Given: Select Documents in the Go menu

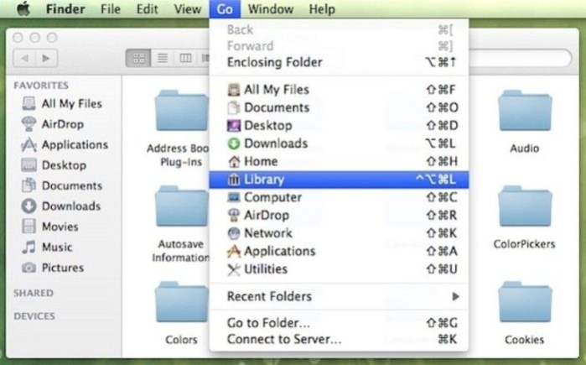Looking at the screenshot, I should coord(339,107).
